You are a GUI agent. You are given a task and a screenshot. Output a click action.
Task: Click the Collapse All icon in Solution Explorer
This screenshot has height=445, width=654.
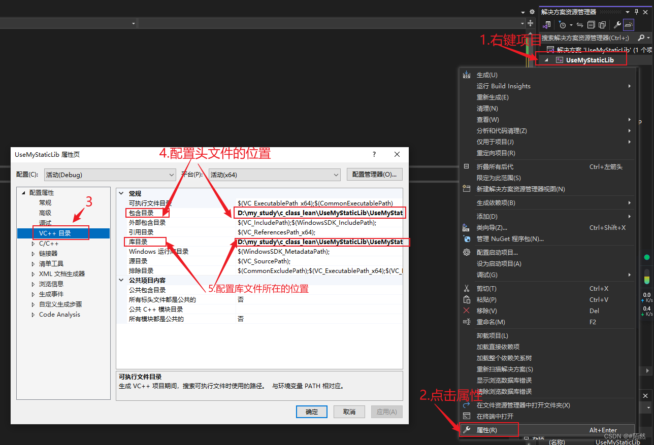pyautogui.click(x=591, y=25)
